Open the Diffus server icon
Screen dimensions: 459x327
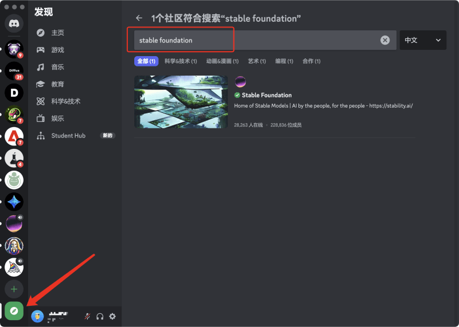coord(14,71)
